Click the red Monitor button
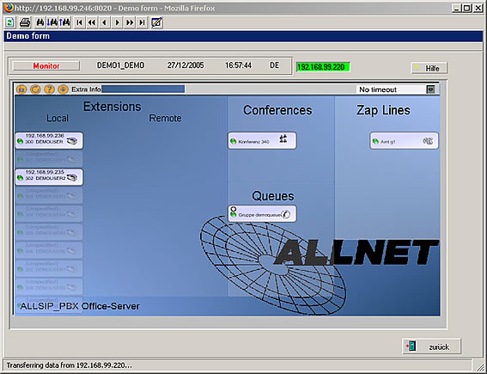487x374 pixels. (x=46, y=66)
